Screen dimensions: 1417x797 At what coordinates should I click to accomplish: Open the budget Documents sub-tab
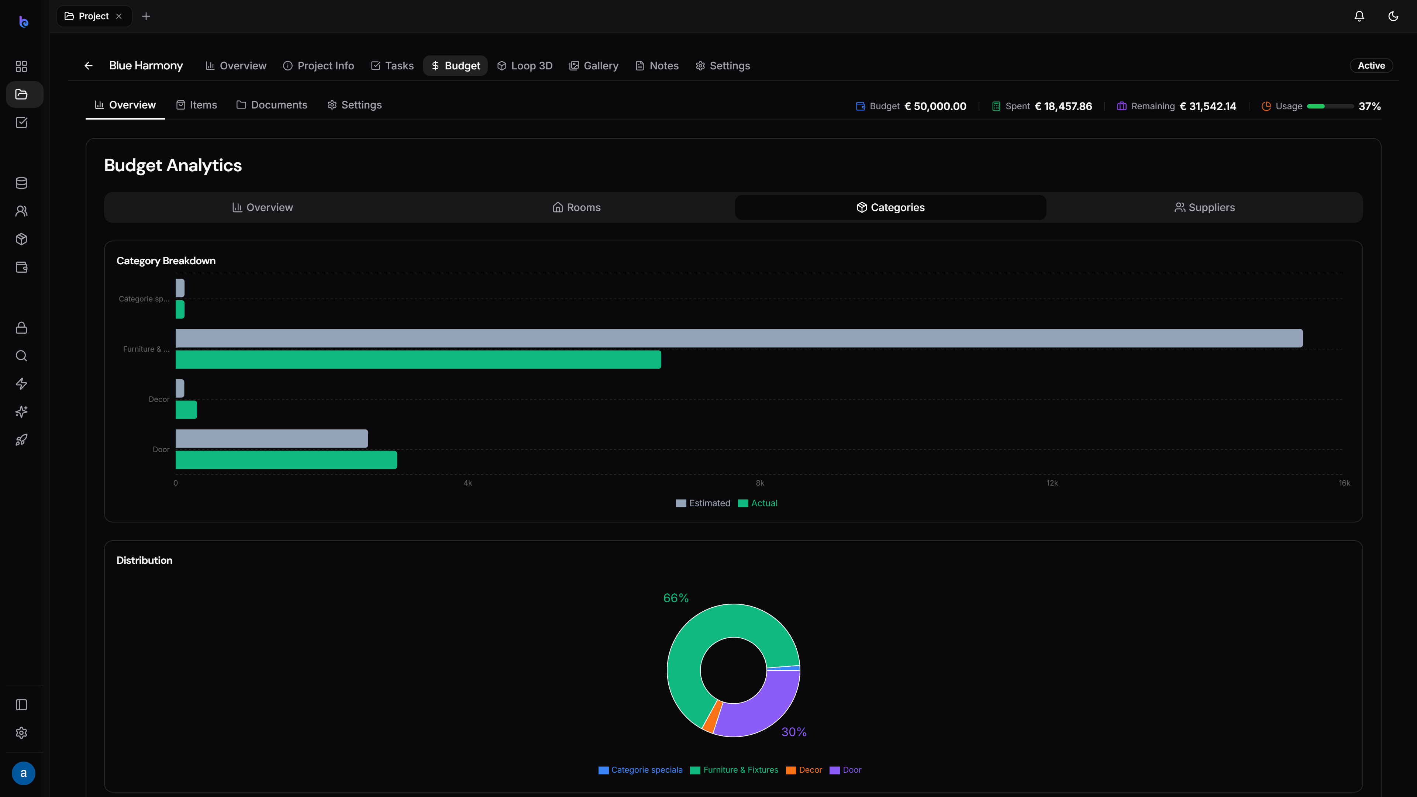pos(272,104)
